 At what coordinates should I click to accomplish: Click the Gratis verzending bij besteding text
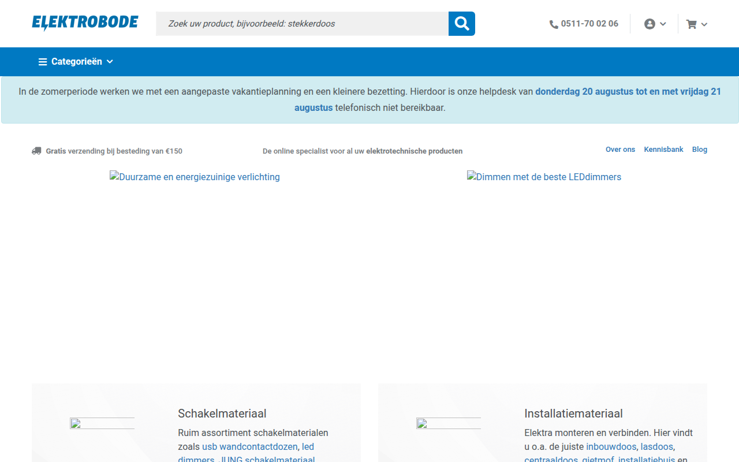(x=114, y=151)
